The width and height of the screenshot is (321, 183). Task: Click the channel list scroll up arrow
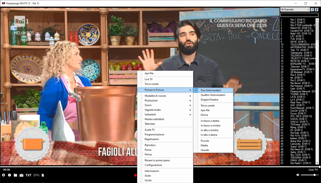pyautogui.click(x=317, y=20)
